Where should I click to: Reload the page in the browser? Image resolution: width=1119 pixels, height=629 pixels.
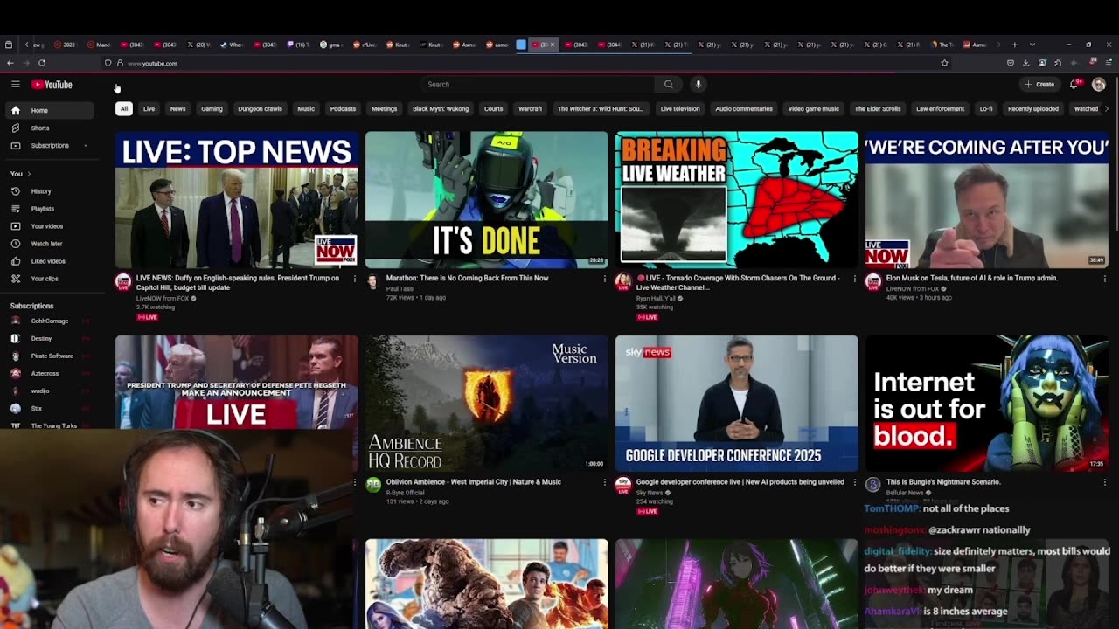42,63
